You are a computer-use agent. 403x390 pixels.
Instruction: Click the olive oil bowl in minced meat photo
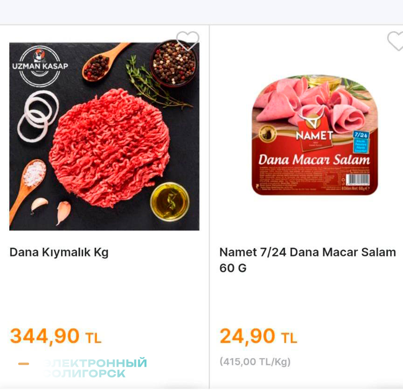[x=170, y=202]
